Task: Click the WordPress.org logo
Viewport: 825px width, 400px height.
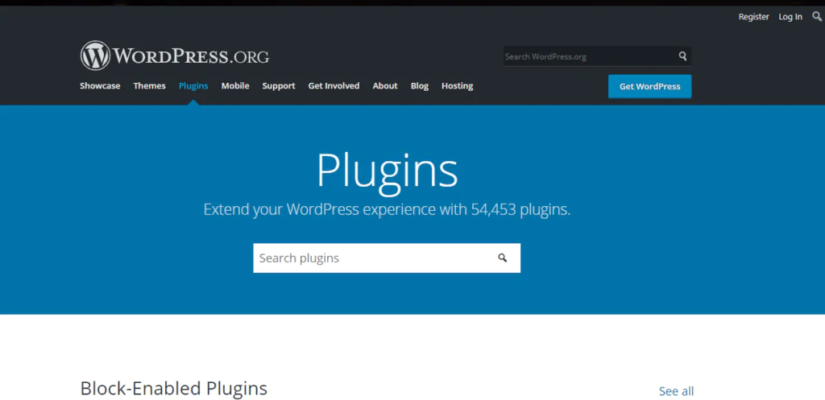Action: pyautogui.click(x=175, y=56)
